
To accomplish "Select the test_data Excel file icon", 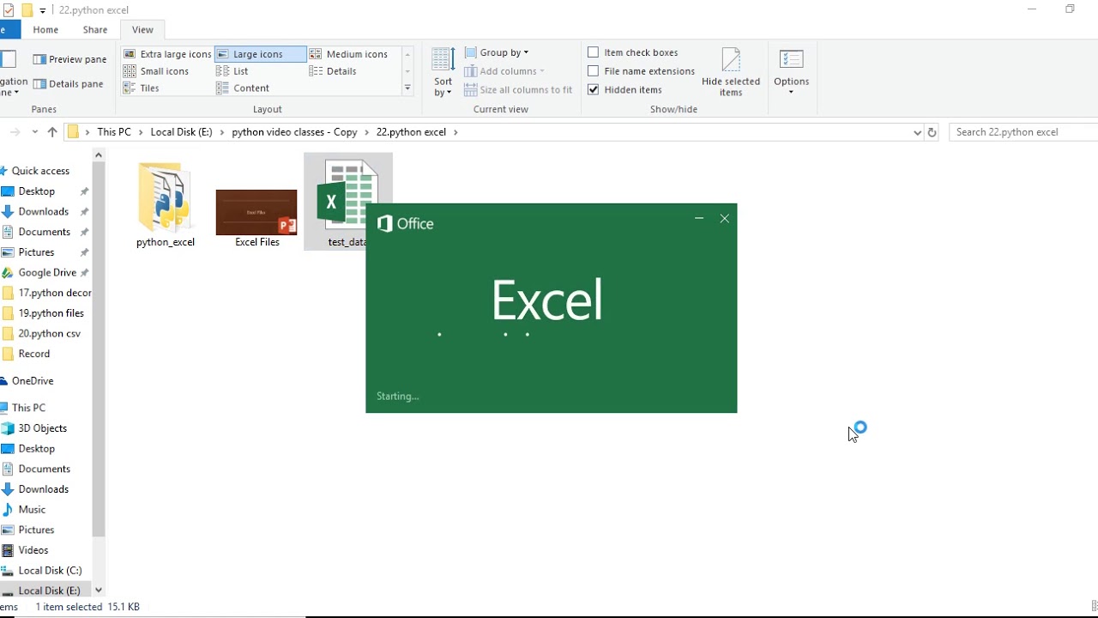I will (347, 196).
